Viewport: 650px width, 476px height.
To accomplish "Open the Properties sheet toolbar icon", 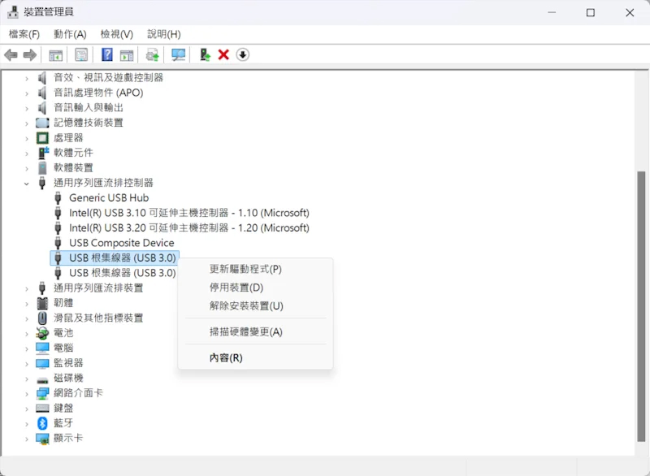I will click(81, 54).
